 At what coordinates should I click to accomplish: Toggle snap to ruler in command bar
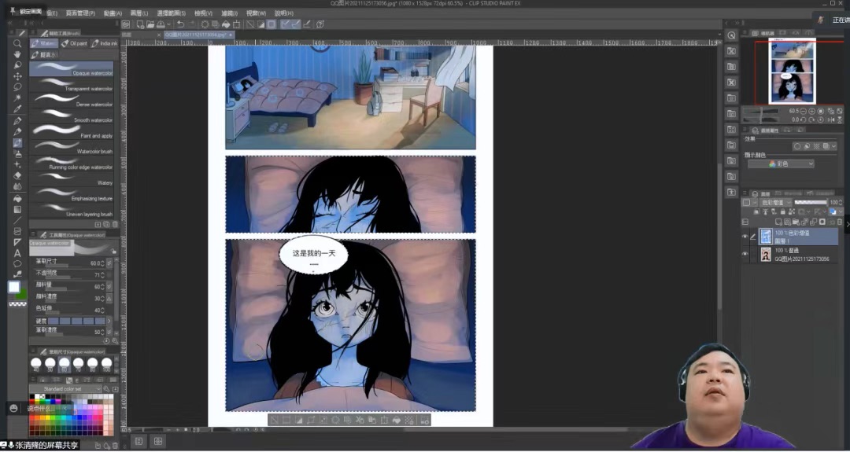click(x=285, y=24)
